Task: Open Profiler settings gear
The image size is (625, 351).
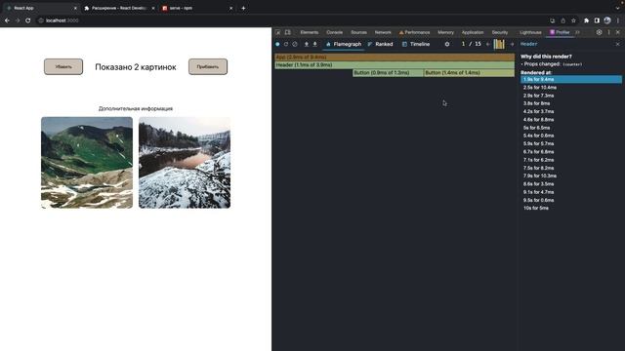Action: click(447, 44)
